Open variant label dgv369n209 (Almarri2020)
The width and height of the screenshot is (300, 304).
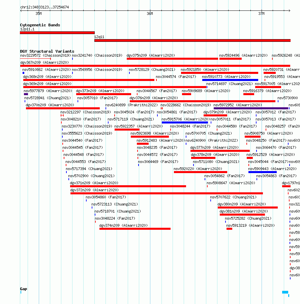47,84
